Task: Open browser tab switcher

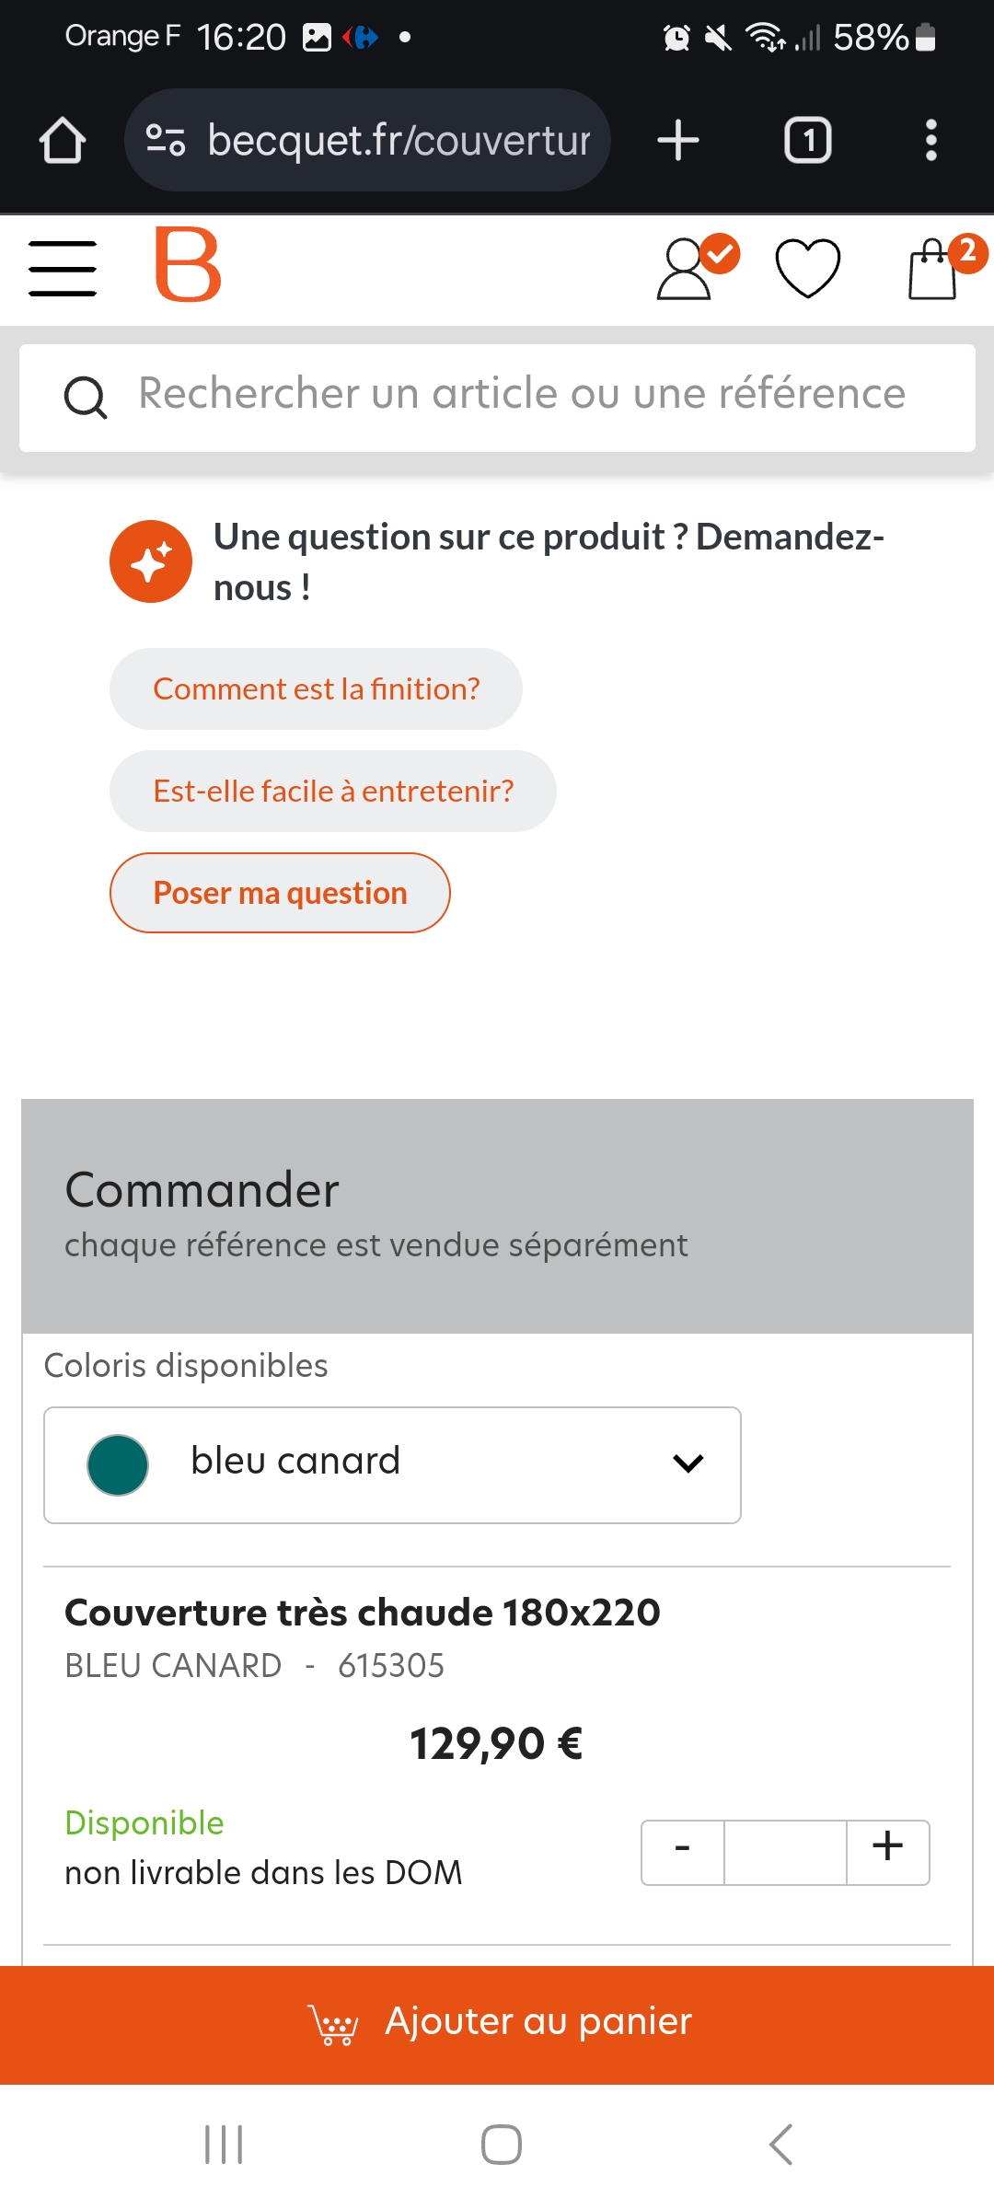Action: (807, 141)
